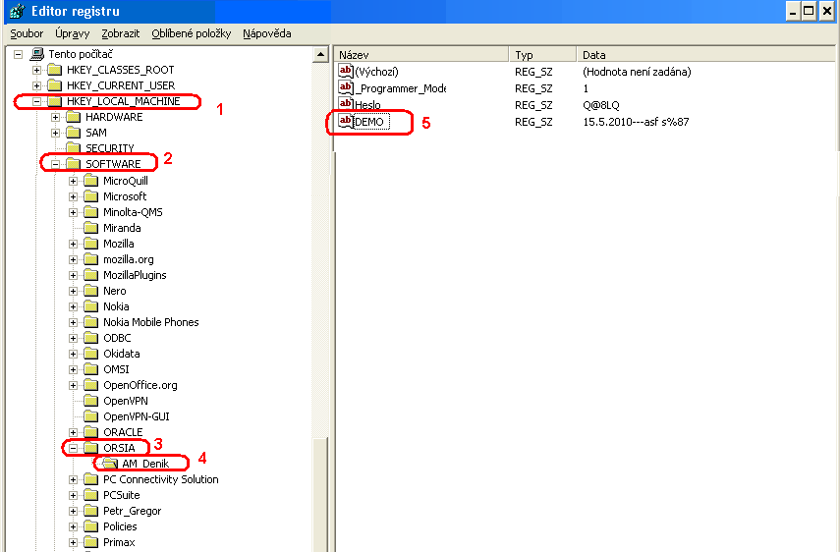Click the open AM_Denik folder icon
This screenshot has height=552, width=840.
click(x=110, y=464)
